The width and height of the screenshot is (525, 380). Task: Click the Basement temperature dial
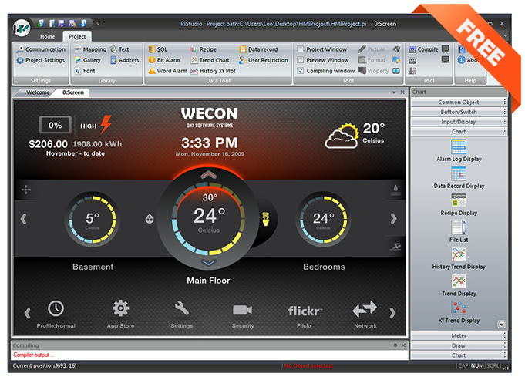(x=93, y=219)
